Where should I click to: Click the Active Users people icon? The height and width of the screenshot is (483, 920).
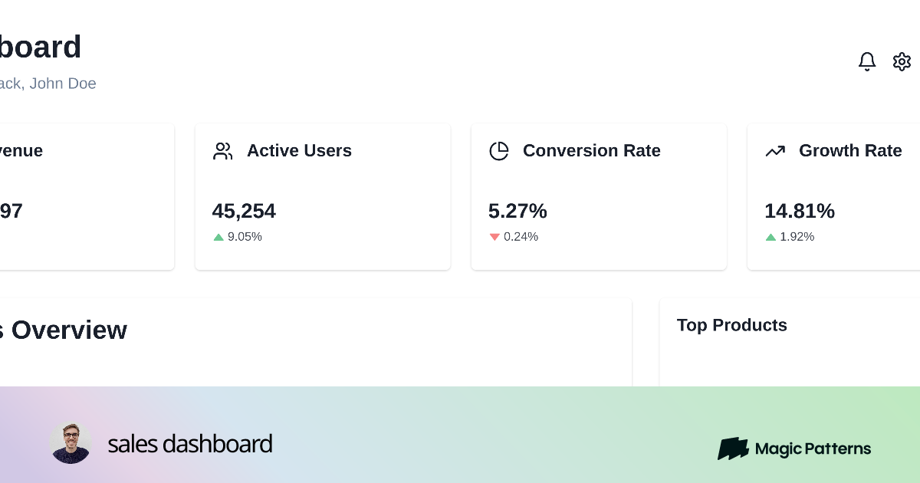coord(222,151)
